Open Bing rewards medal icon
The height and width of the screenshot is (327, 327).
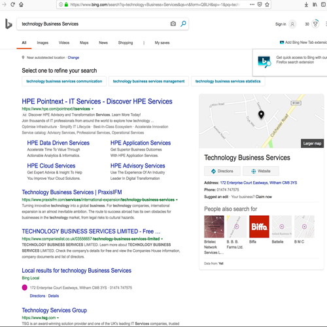(x=315, y=24)
